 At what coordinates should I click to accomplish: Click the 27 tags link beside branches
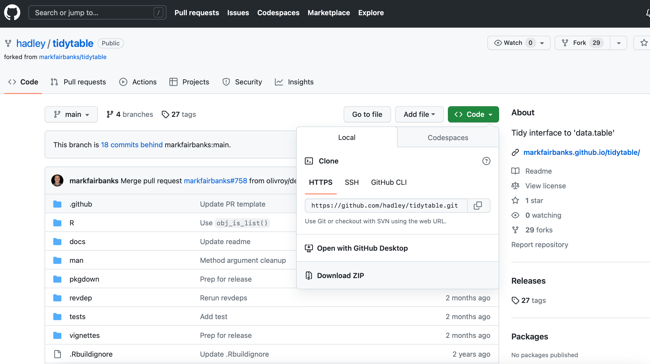point(179,114)
